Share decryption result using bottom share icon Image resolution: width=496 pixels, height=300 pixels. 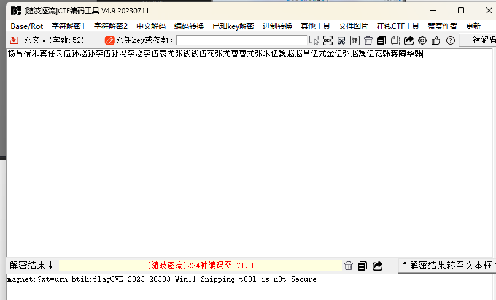coord(378,266)
